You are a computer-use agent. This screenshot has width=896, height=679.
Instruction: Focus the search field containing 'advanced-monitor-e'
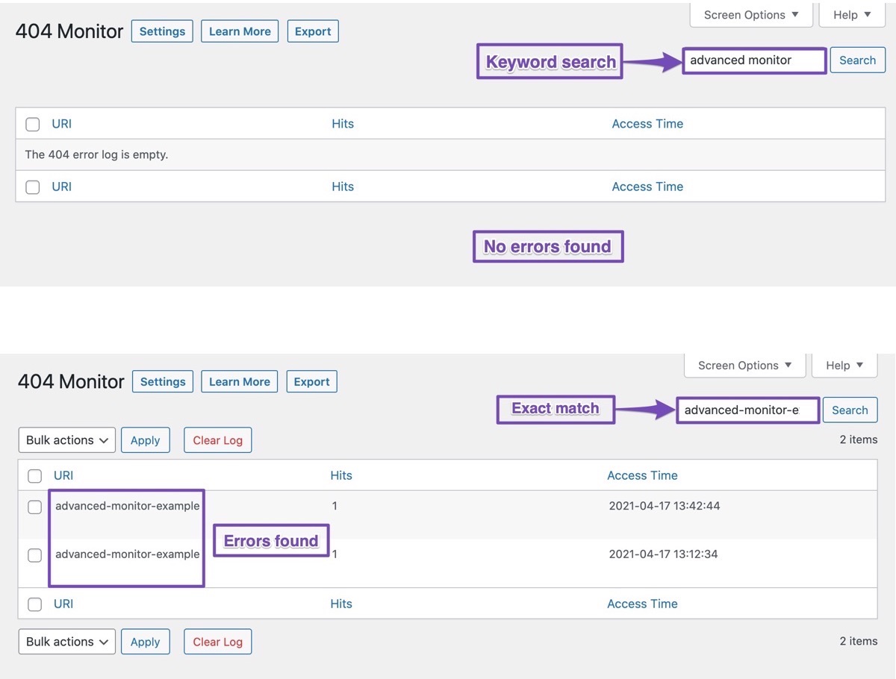click(747, 410)
